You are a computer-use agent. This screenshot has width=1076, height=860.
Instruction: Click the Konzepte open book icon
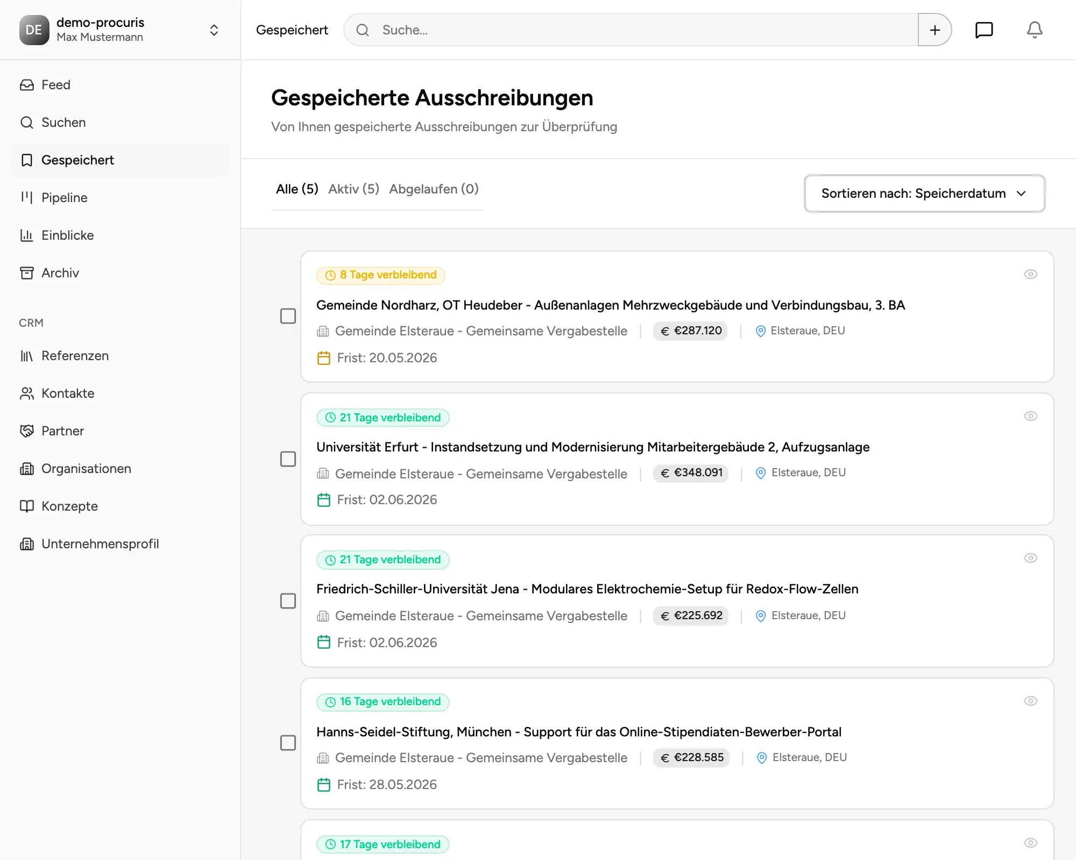pos(27,506)
